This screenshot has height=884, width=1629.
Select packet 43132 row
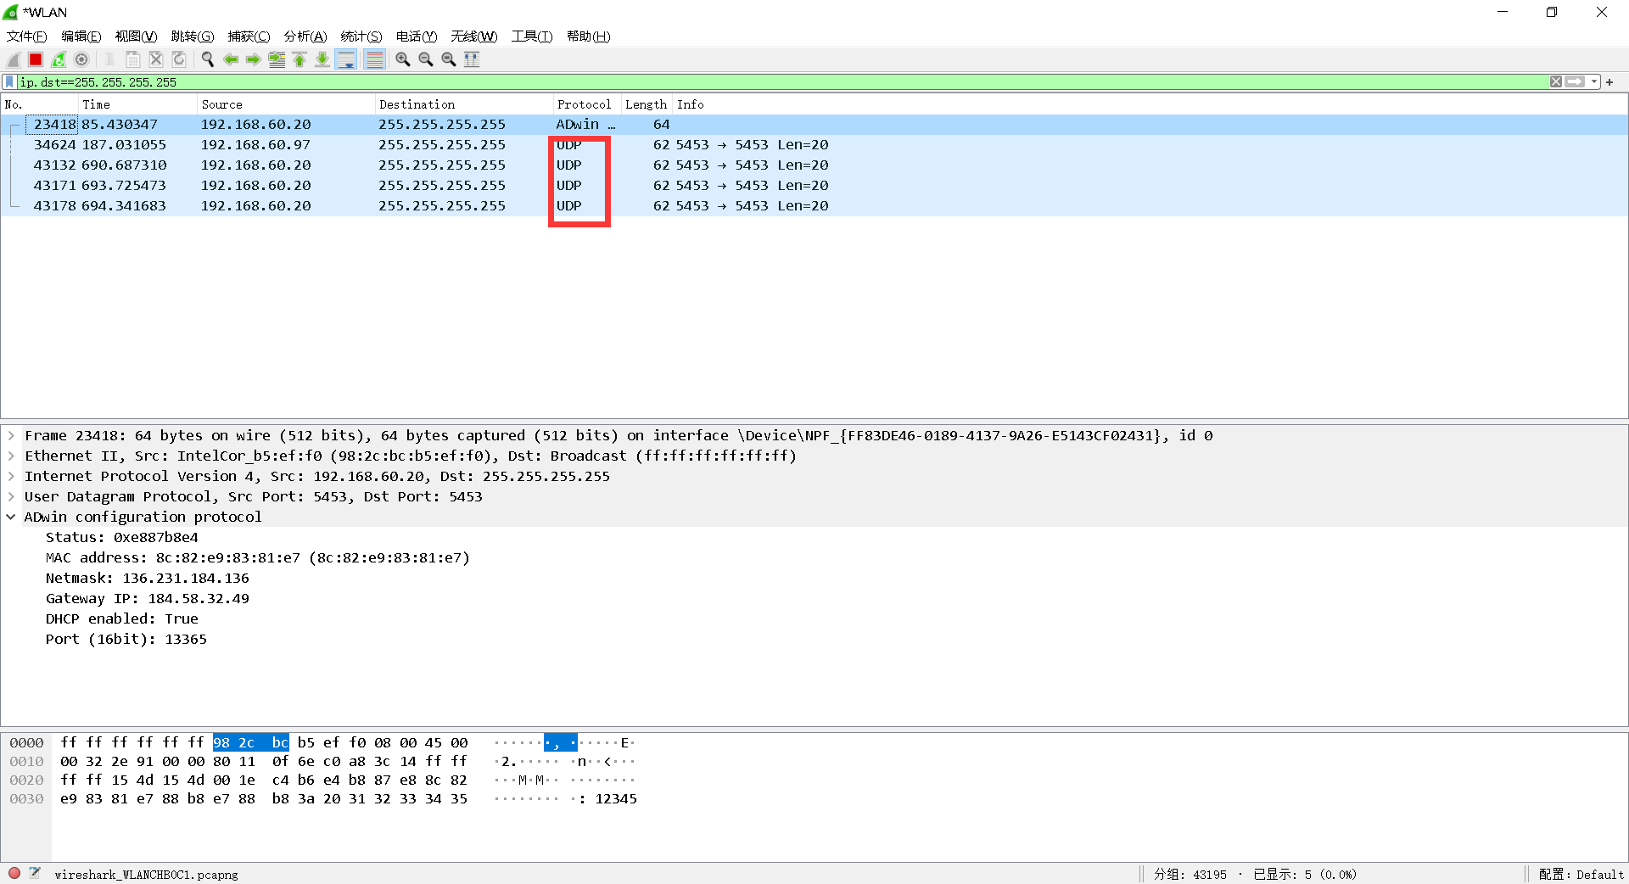tap(814, 165)
